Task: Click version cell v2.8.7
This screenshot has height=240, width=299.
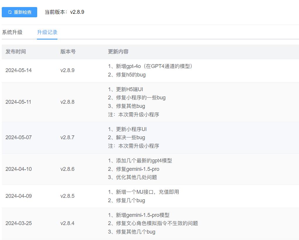Action: pyautogui.click(x=67, y=137)
